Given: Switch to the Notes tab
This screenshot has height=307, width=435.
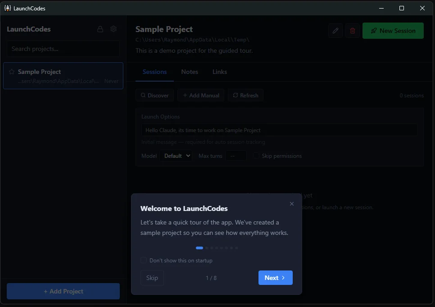Looking at the screenshot, I should coord(190,72).
